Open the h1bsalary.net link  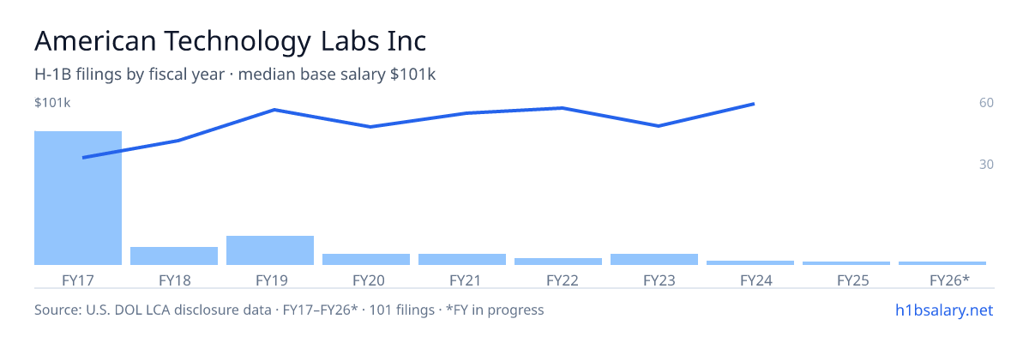(943, 310)
